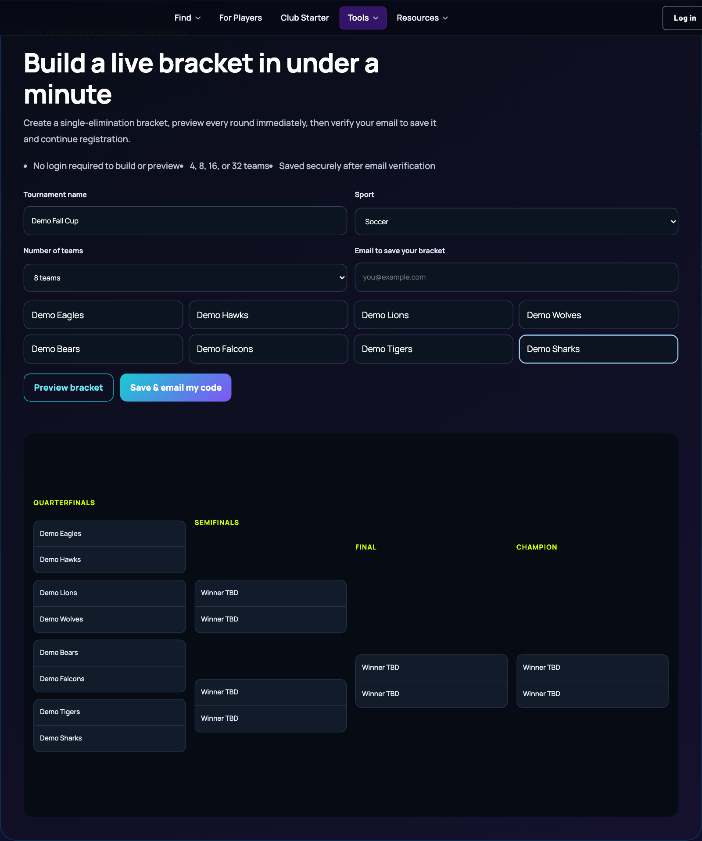Expand the Resources menu

click(x=422, y=18)
